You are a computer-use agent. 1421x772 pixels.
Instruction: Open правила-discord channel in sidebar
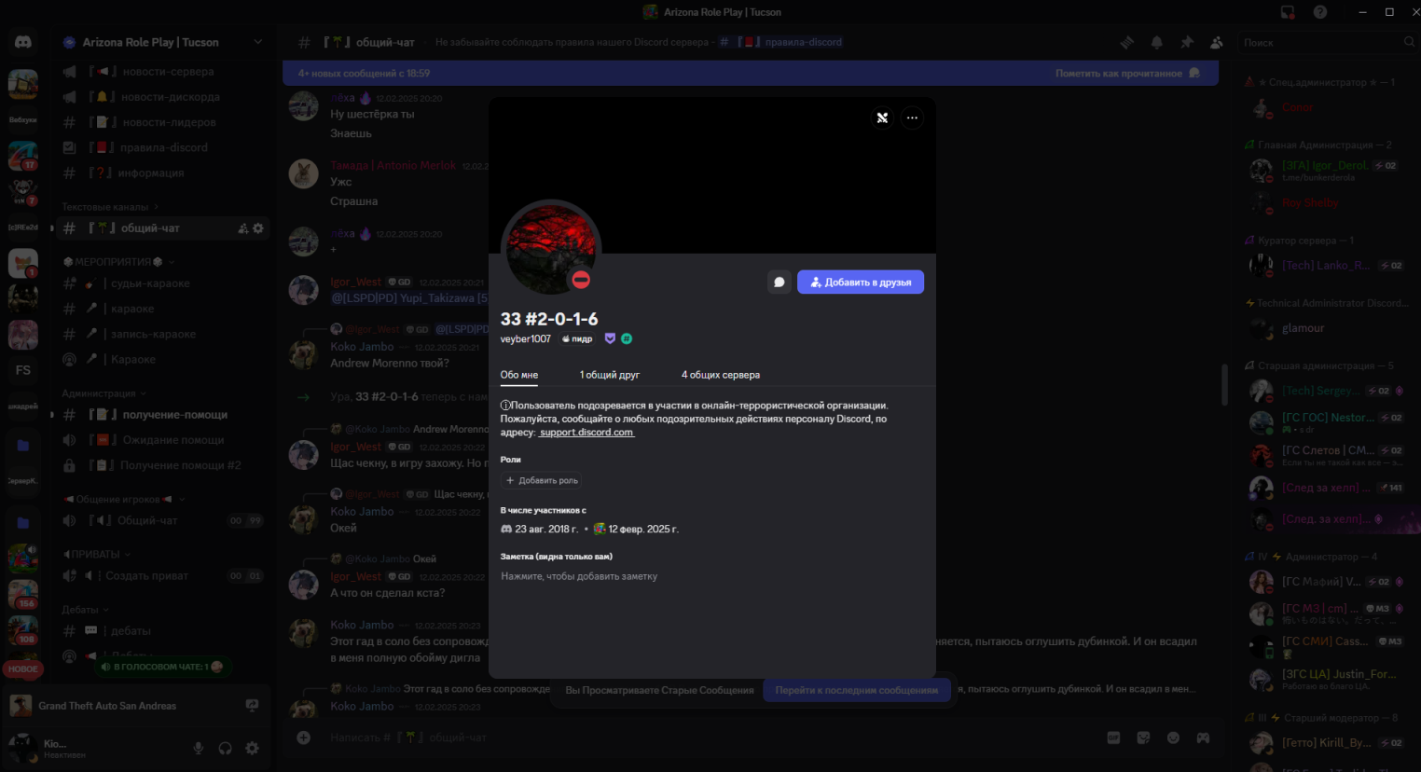[163, 147]
